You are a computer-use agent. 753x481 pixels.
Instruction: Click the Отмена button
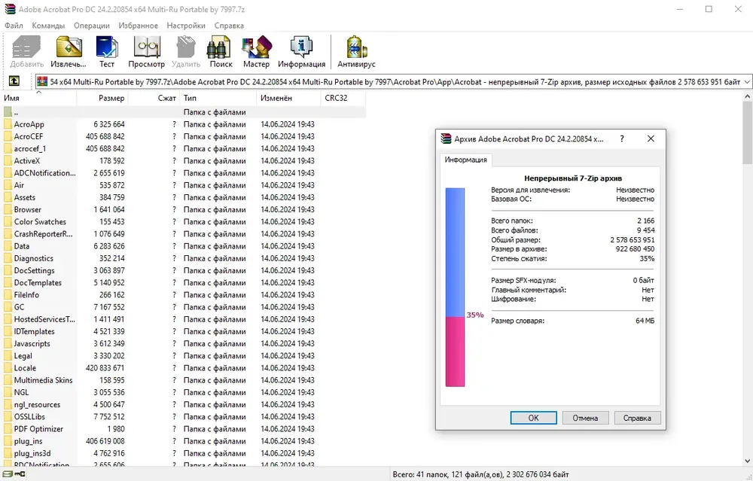(585, 418)
